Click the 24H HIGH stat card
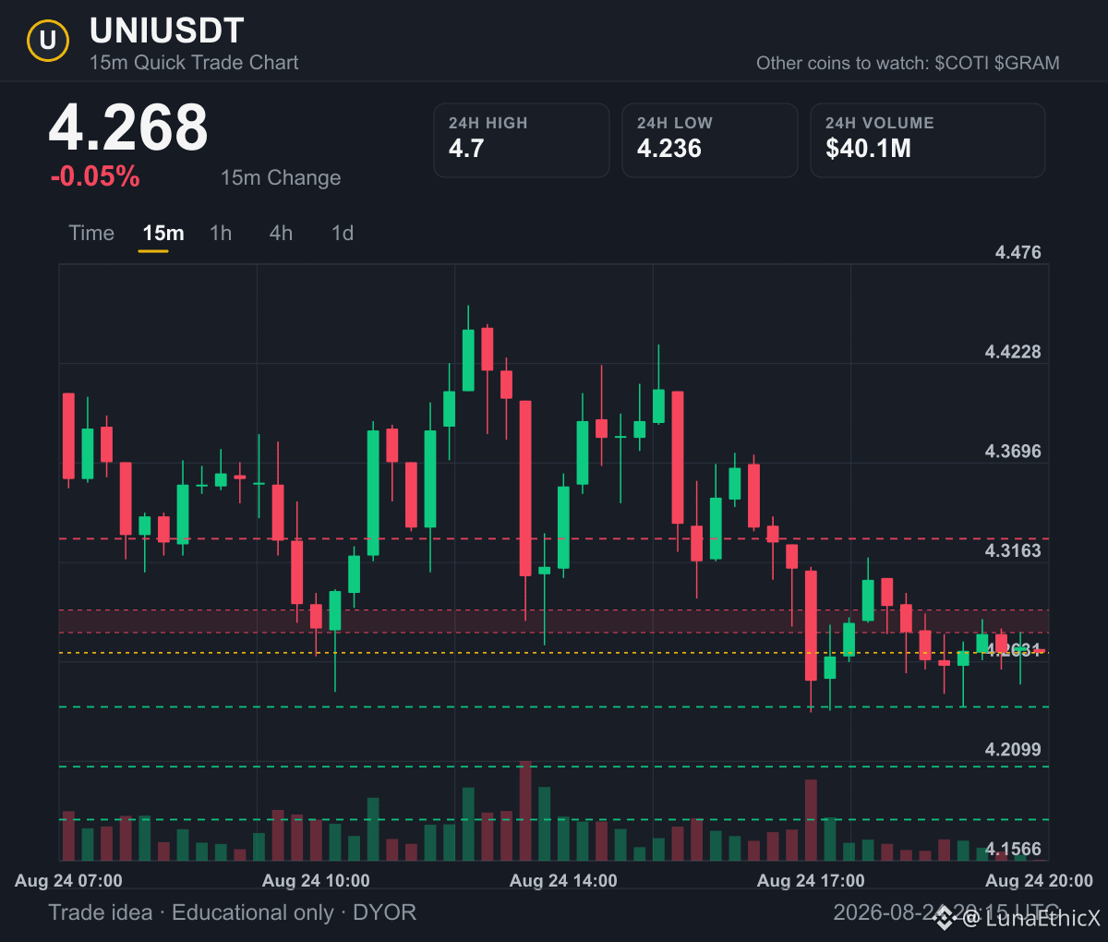Viewport: 1108px width, 942px height. click(522, 140)
